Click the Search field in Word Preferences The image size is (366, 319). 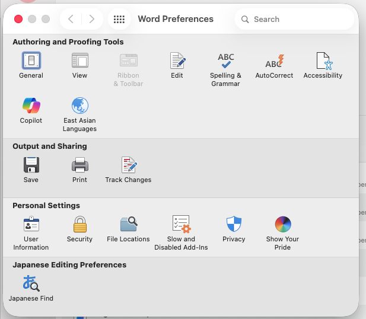point(295,19)
